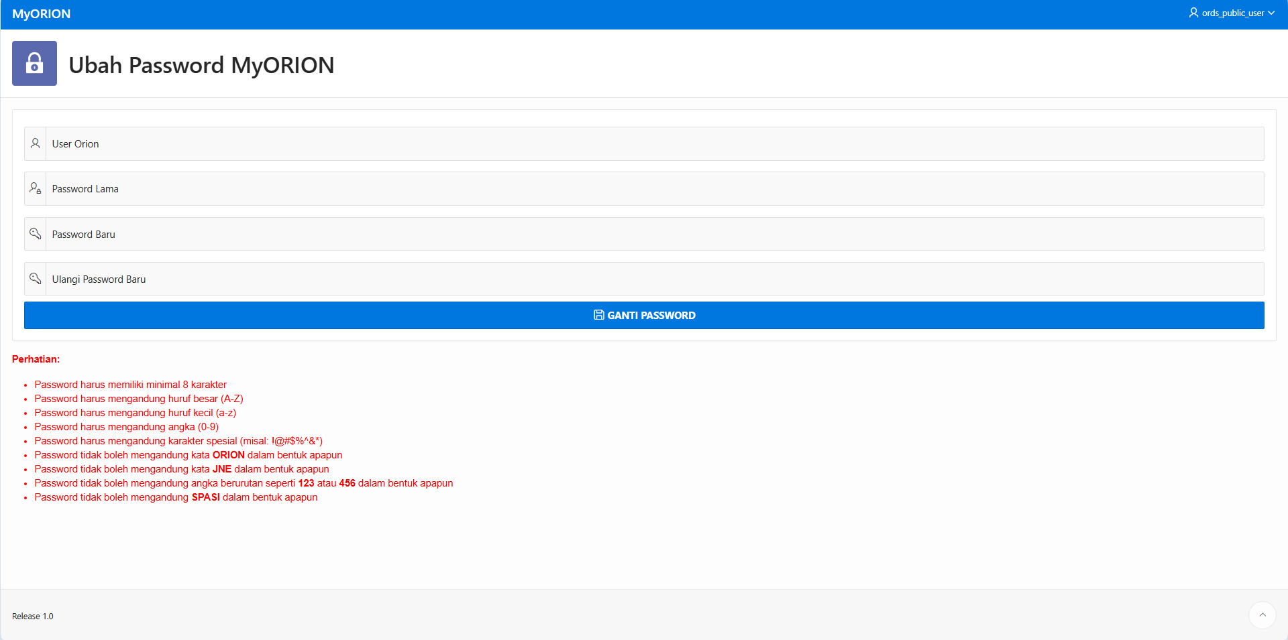Focus the User Orion input field

coord(655,143)
